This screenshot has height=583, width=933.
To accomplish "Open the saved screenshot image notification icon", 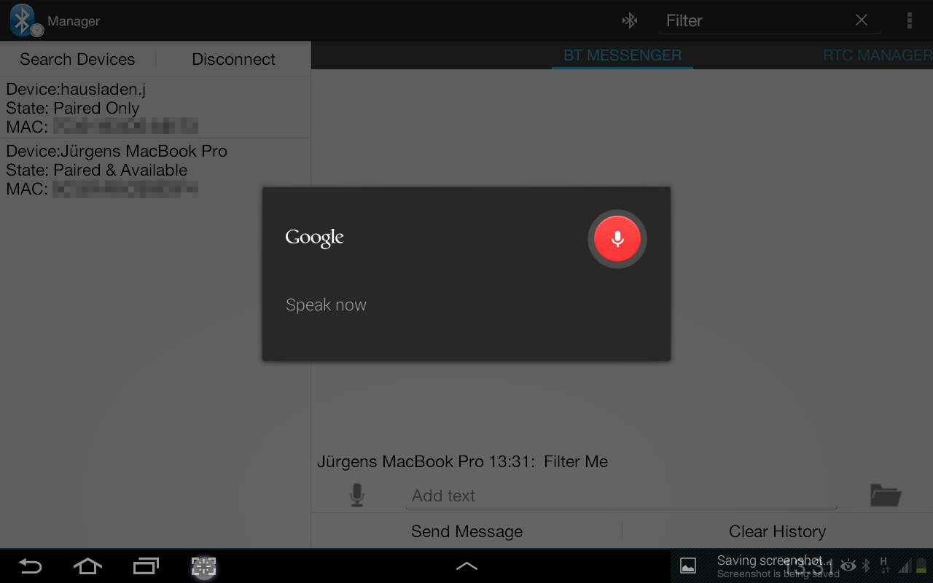I will tap(688, 566).
